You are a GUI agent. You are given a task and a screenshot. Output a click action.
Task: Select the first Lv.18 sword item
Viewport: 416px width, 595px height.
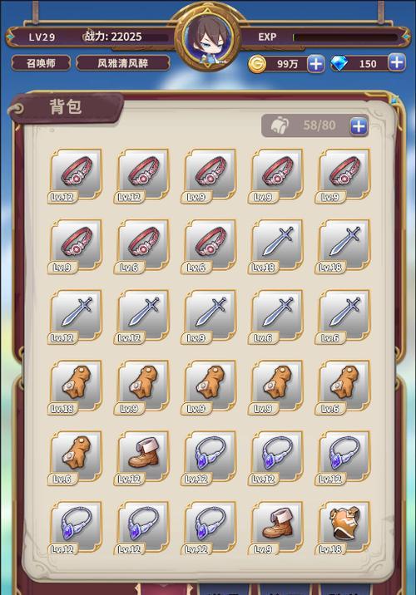276,246
